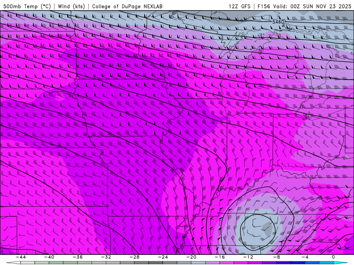Image resolution: width=354 pixels, height=265 pixels.
Task: Click the '-20' colorbar tick label
Action: [x=191, y=257]
